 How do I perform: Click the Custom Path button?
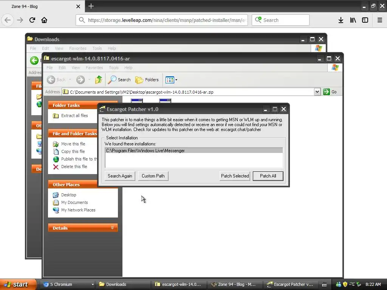(153, 176)
